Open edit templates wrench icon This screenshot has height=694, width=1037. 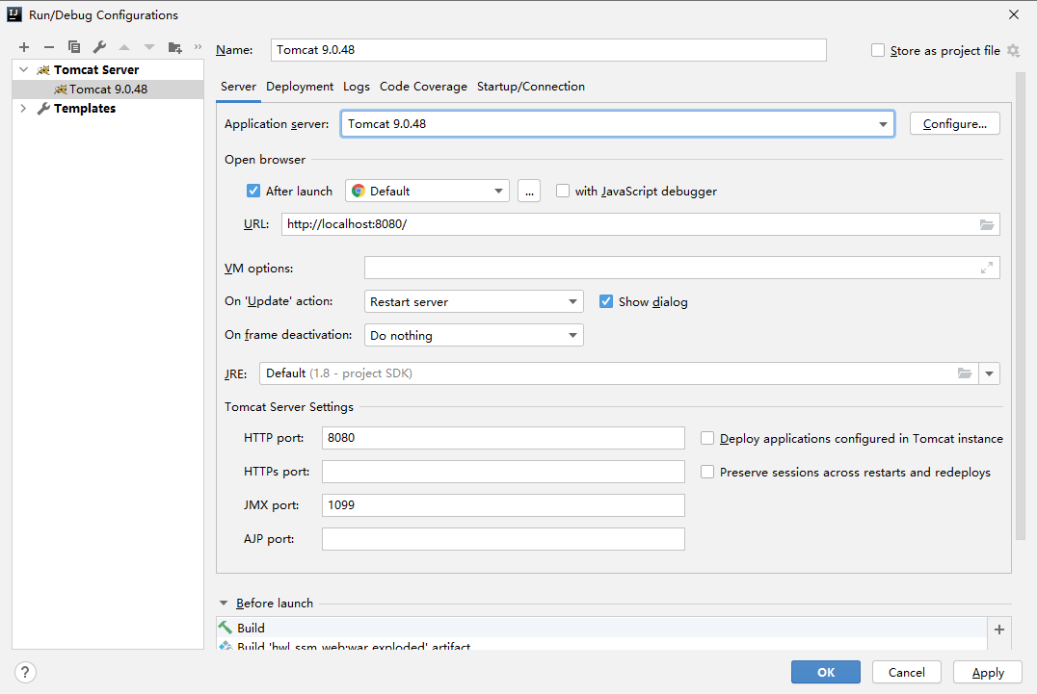coord(99,47)
